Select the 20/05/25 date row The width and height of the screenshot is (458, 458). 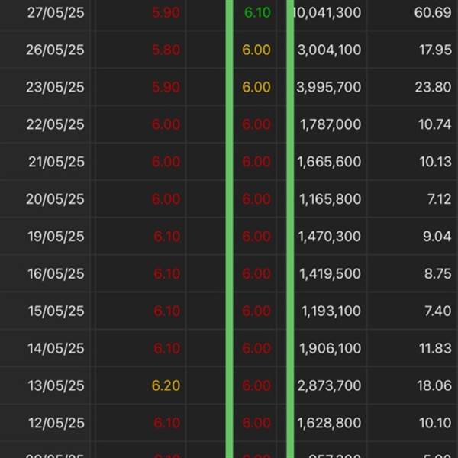(x=54, y=199)
